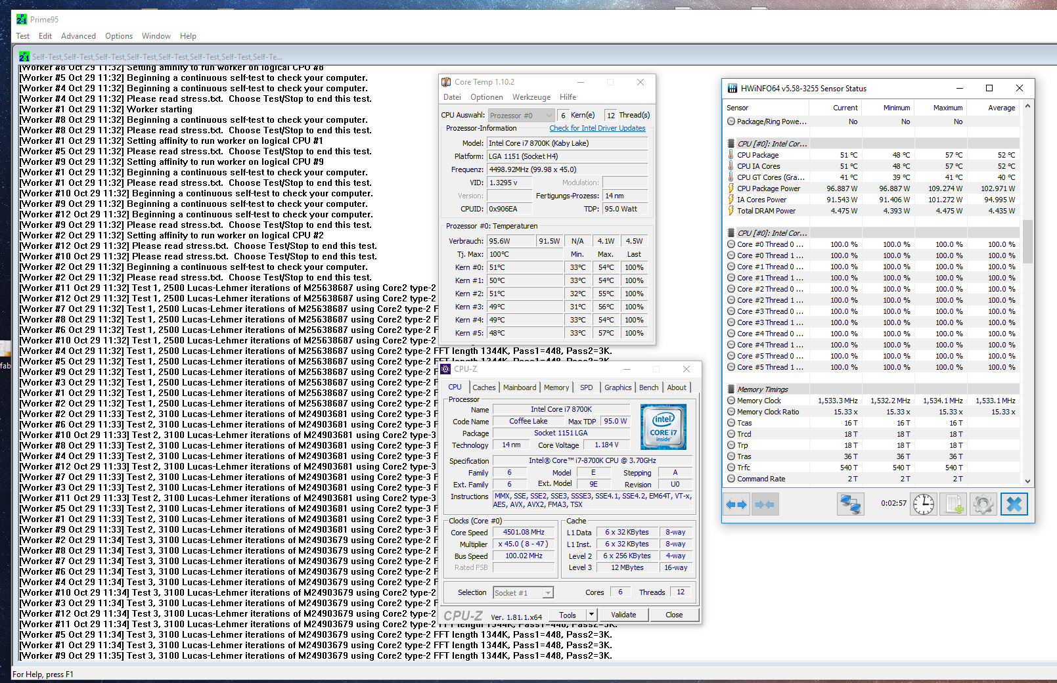
Task: Click the HWiNFO vertical scrollbar thumb
Action: (1028, 241)
